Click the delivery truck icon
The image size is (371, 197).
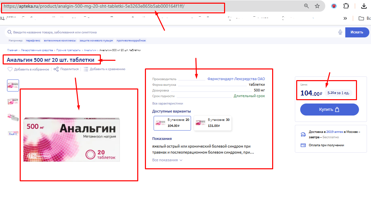303,134
